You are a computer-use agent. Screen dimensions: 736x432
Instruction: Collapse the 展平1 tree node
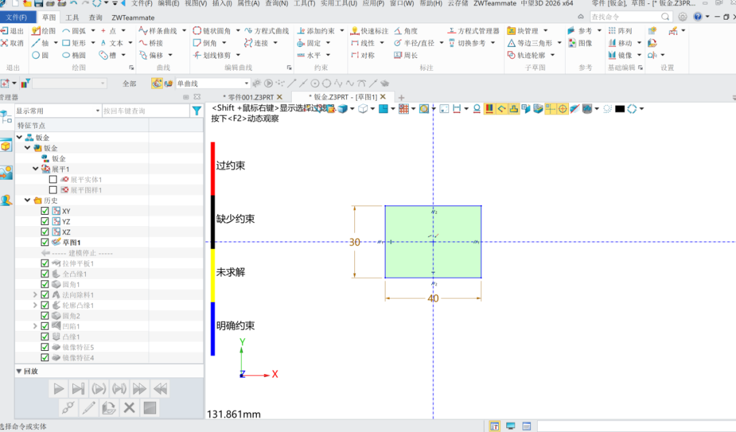[x=35, y=168]
